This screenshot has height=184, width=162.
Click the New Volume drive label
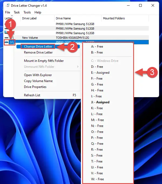30,38
